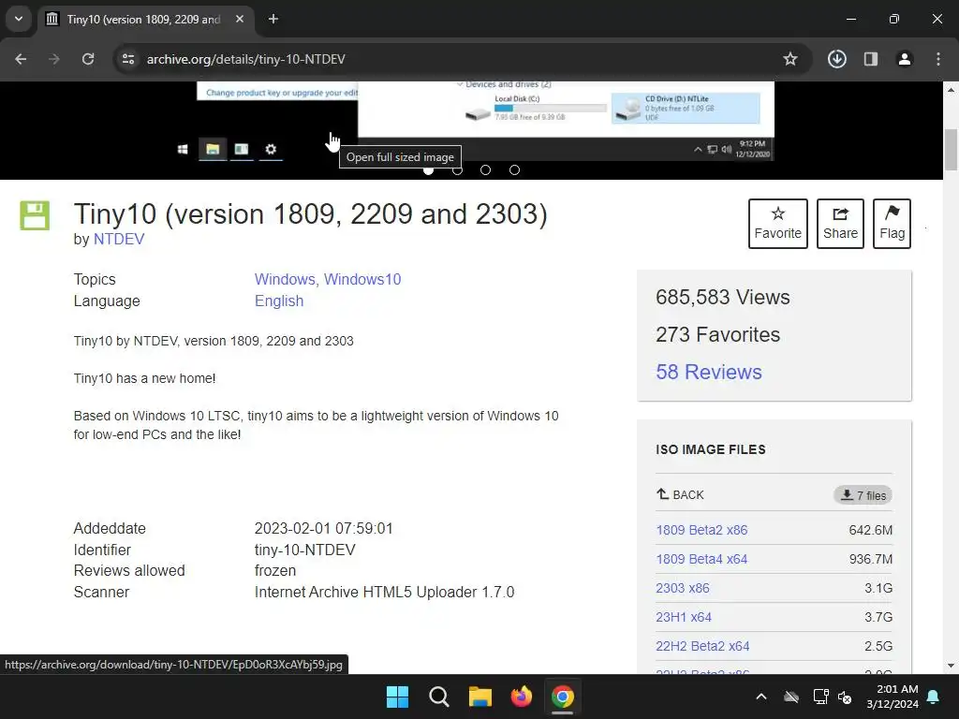Open the 58 Reviews link
The height and width of the screenshot is (719, 959).
pos(709,372)
